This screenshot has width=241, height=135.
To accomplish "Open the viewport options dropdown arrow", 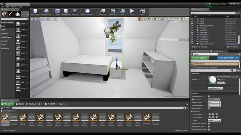I will [32, 19].
